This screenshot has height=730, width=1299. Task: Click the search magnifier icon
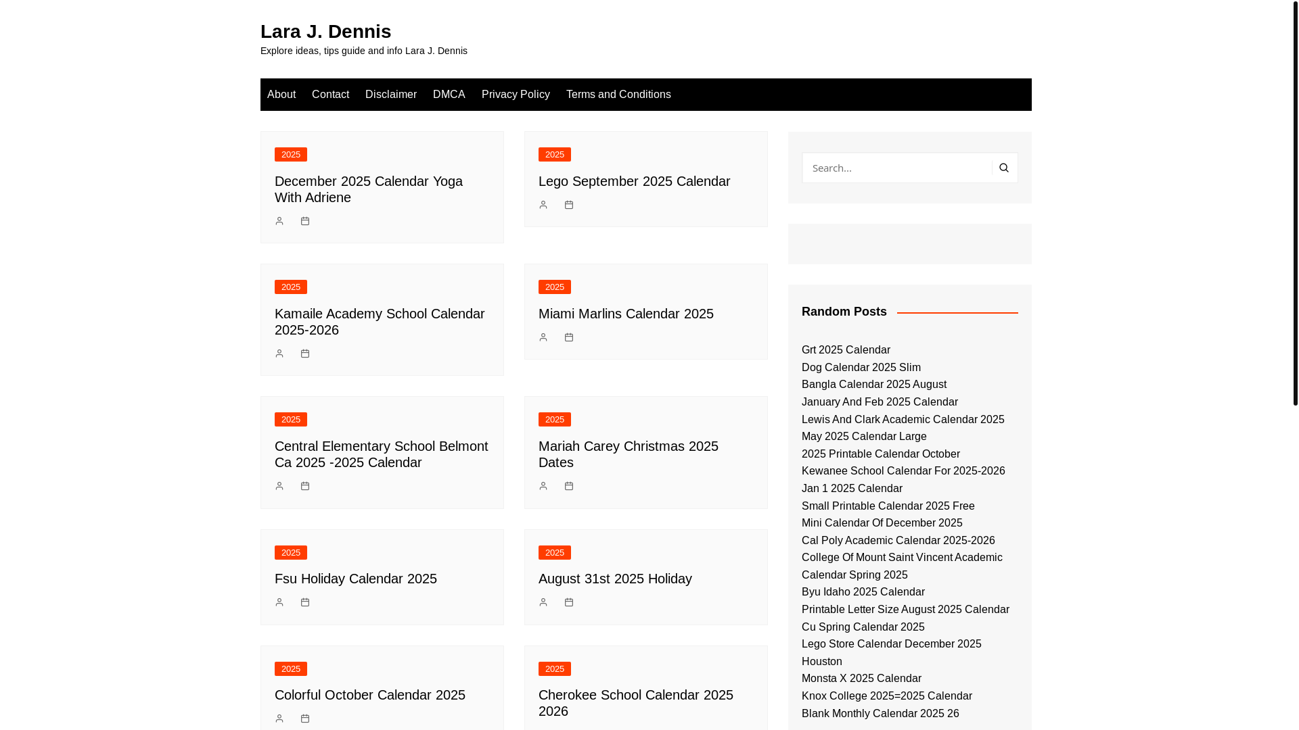pyautogui.click(x=1004, y=168)
